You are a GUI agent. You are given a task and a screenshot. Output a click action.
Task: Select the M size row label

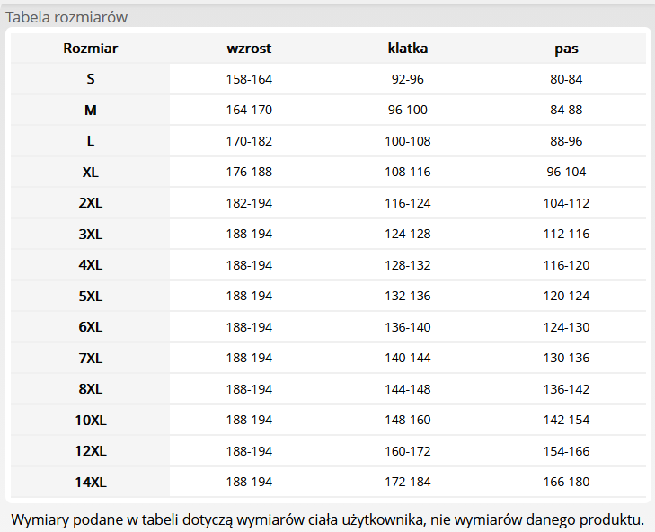pyautogui.click(x=91, y=111)
